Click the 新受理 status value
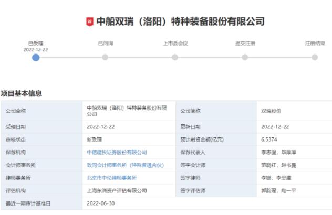332x215 pixels. tap(95, 139)
